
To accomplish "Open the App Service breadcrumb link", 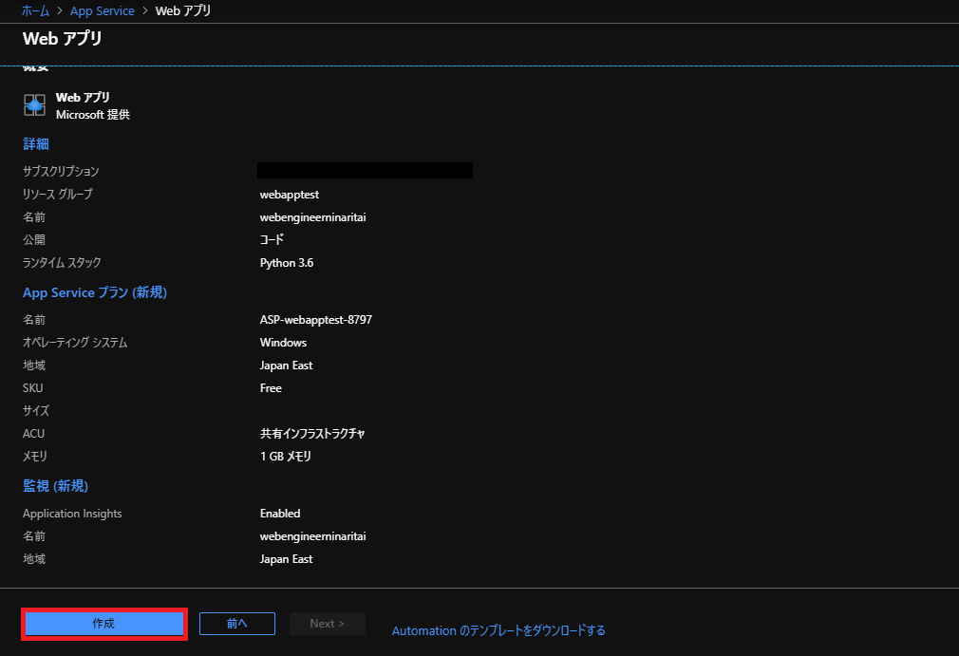I will coord(103,10).
